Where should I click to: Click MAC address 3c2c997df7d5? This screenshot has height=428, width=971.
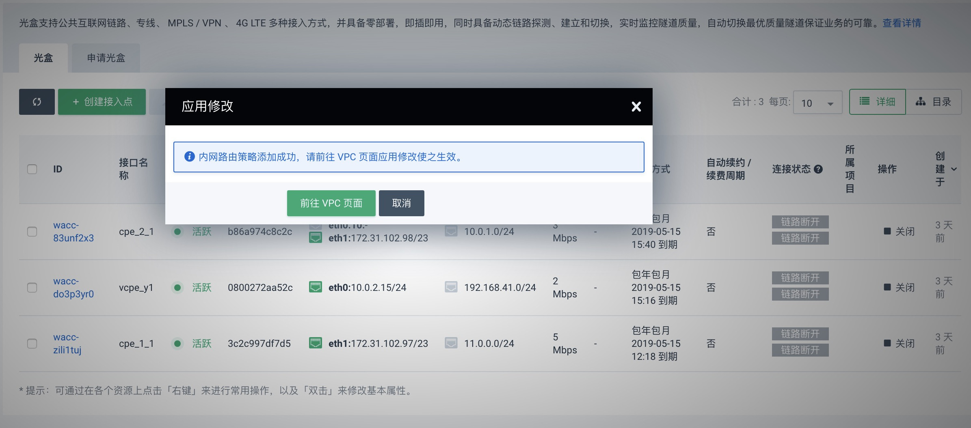point(259,344)
